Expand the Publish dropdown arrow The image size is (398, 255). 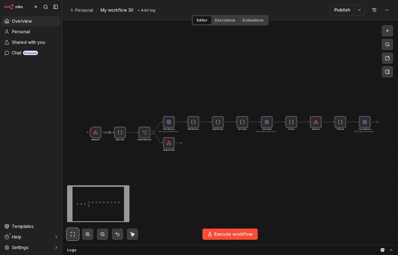[x=359, y=10]
